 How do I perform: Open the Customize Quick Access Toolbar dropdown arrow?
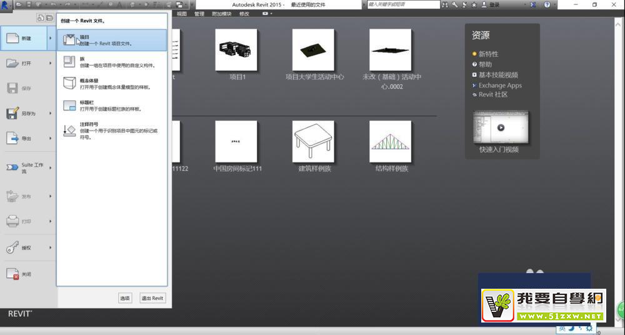tap(192, 5)
